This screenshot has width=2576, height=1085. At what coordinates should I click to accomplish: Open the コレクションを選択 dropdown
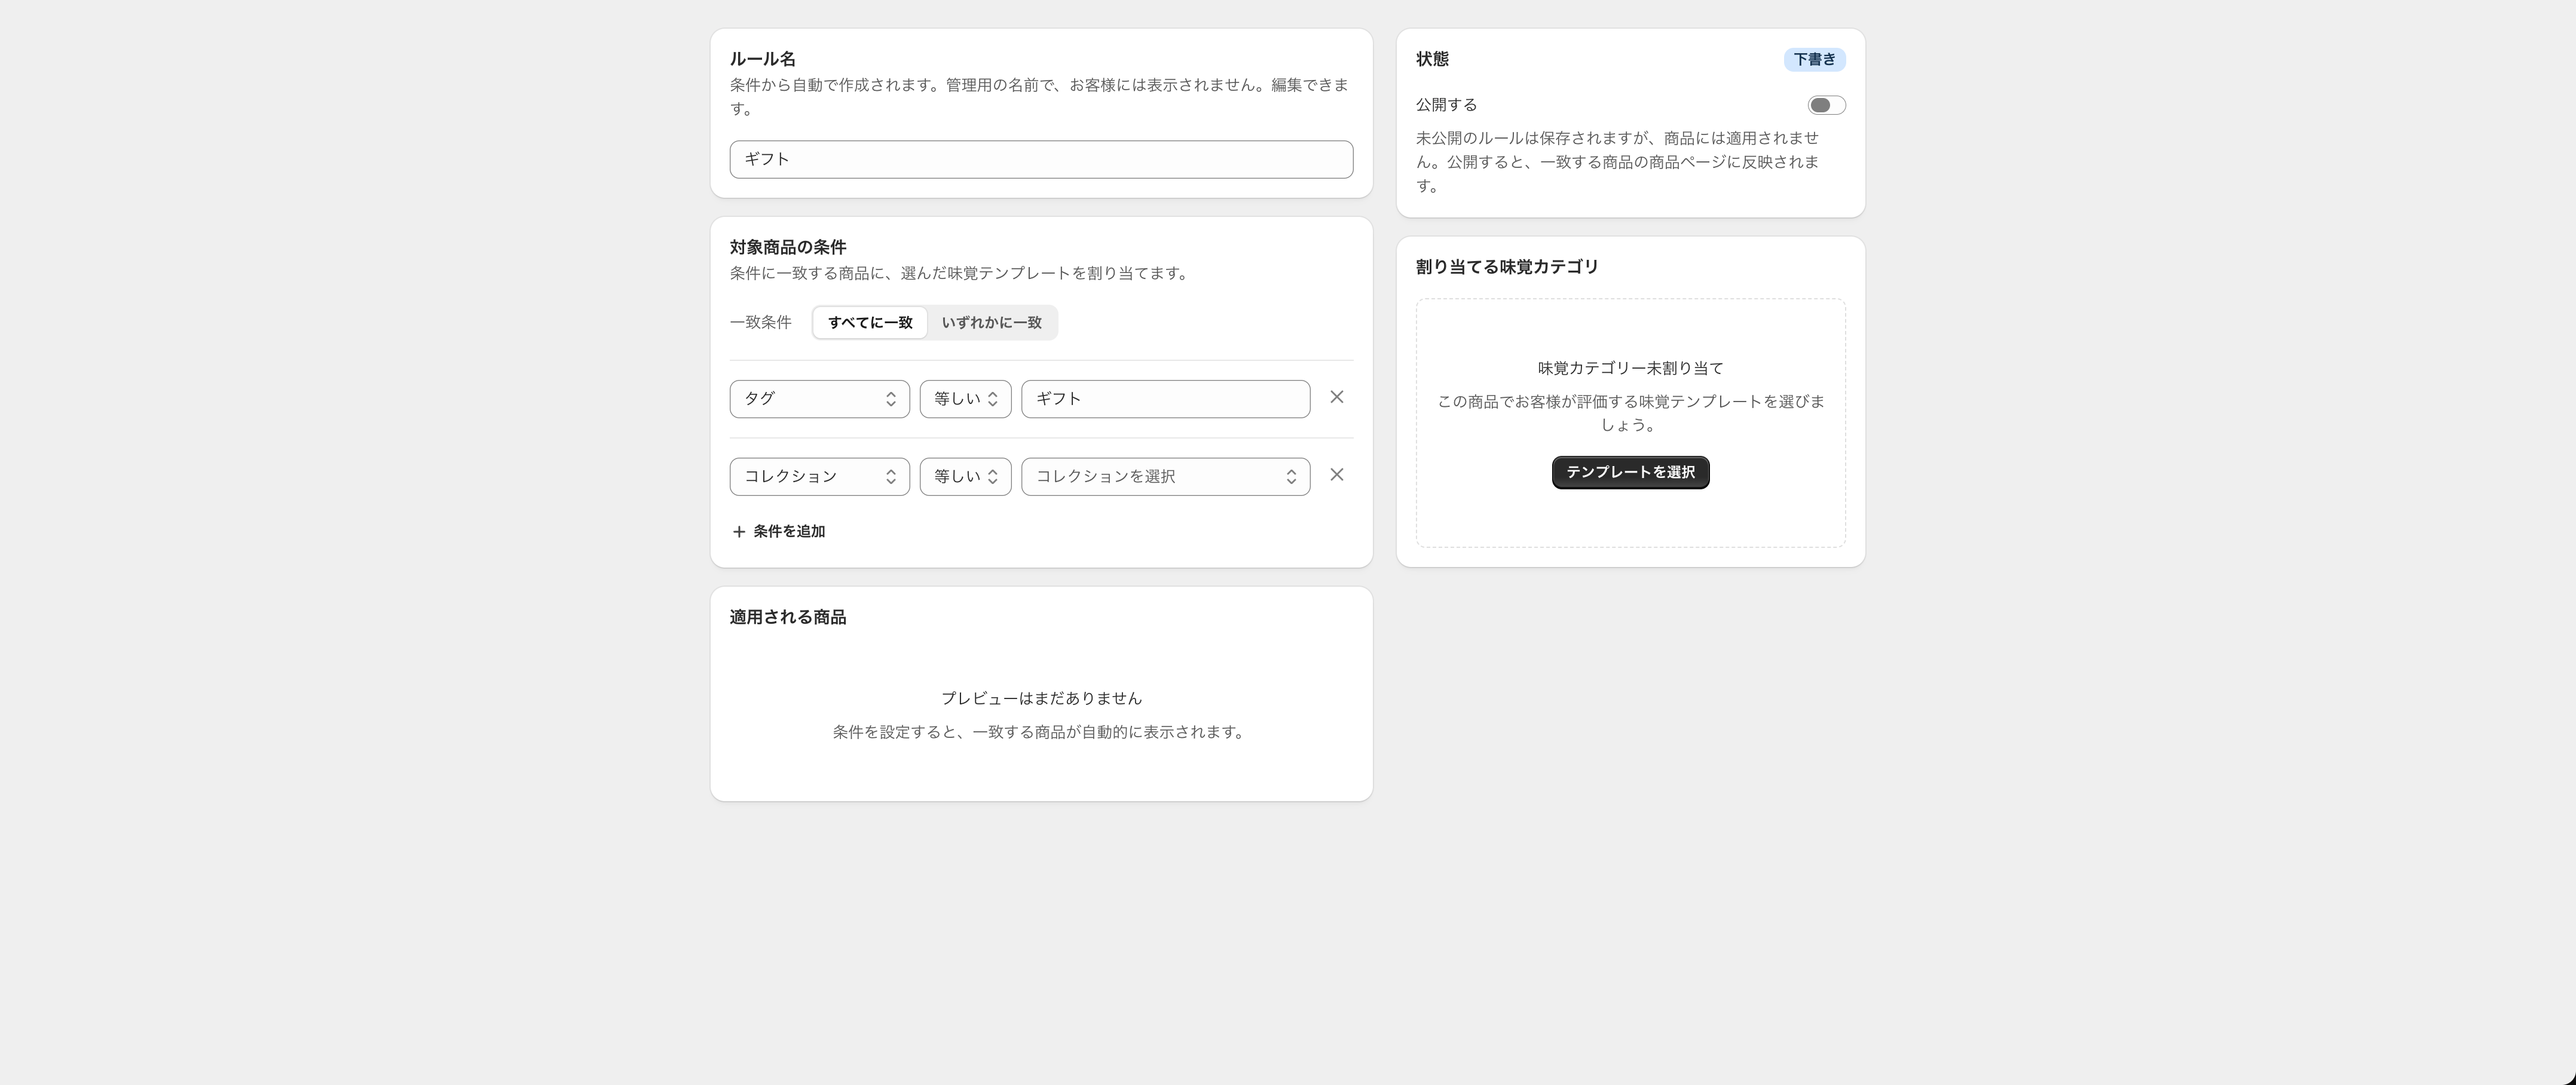1165,477
